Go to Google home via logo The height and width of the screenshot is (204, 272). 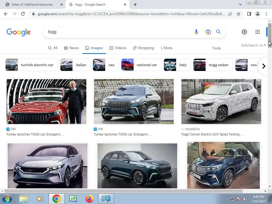(19, 32)
